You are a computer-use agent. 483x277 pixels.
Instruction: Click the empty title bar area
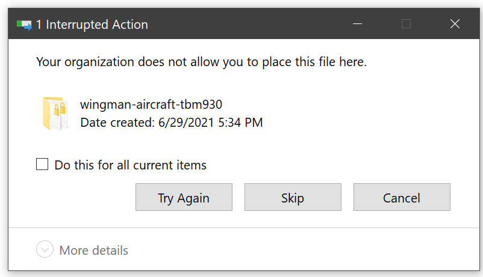(x=253, y=25)
